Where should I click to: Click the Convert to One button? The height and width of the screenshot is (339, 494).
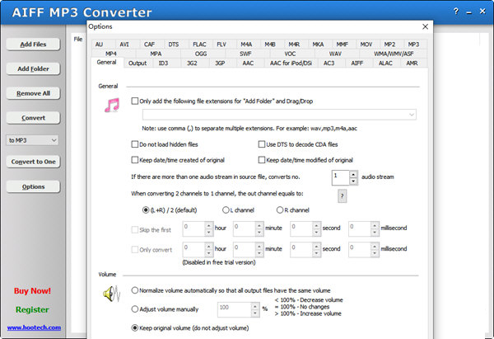coord(33,162)
